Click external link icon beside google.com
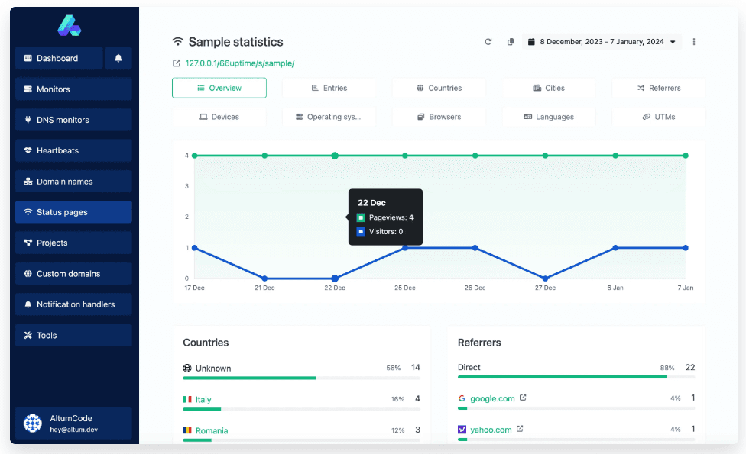This screenshot has height=454, width=746. click(x=524, y=398)
